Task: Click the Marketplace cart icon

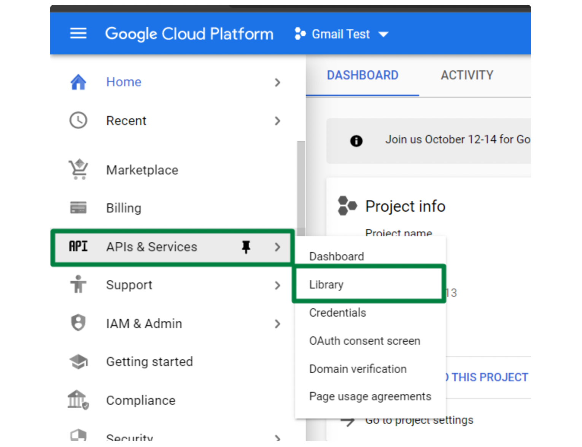Action: tap(78, 169)
